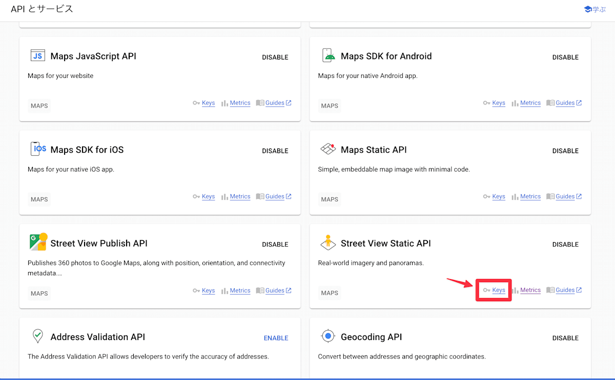The width and height of the screenshot is (615, 380).
Task: Click key icon in Maps JavaScript API card
Action: [x=196, y=103]
